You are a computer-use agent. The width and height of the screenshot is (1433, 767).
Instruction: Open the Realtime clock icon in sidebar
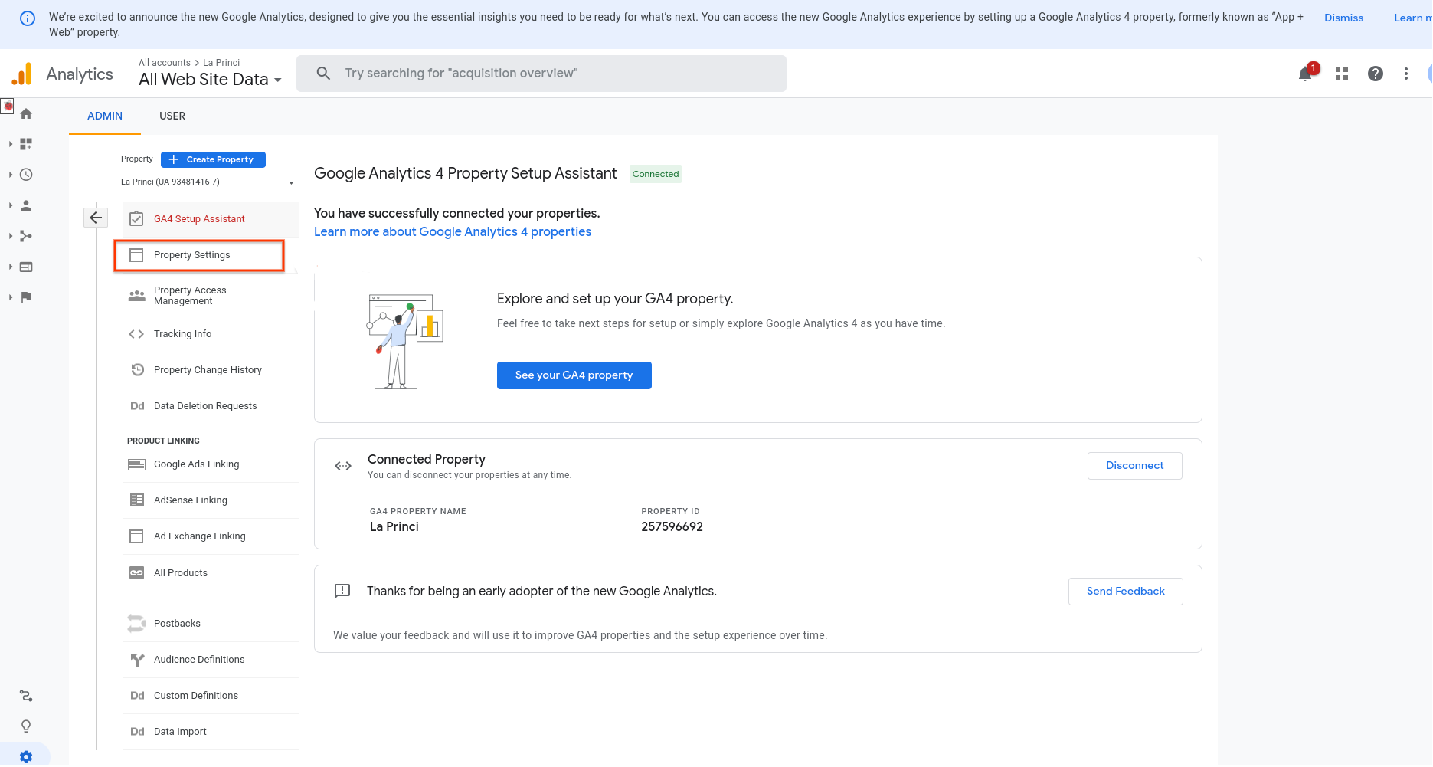pyautogui.click(x=26, y=175)
